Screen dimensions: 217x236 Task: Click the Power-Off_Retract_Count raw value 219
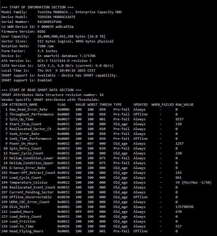click(x=178, y=173)
